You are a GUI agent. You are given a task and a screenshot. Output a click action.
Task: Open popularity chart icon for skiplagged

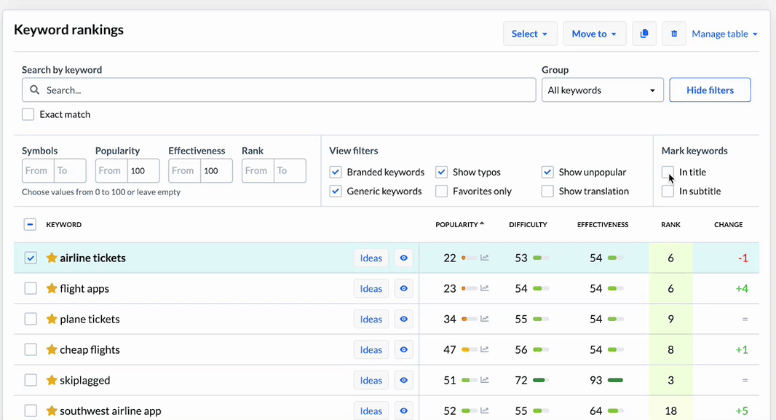pyautogui.click(x=485, y=381)
